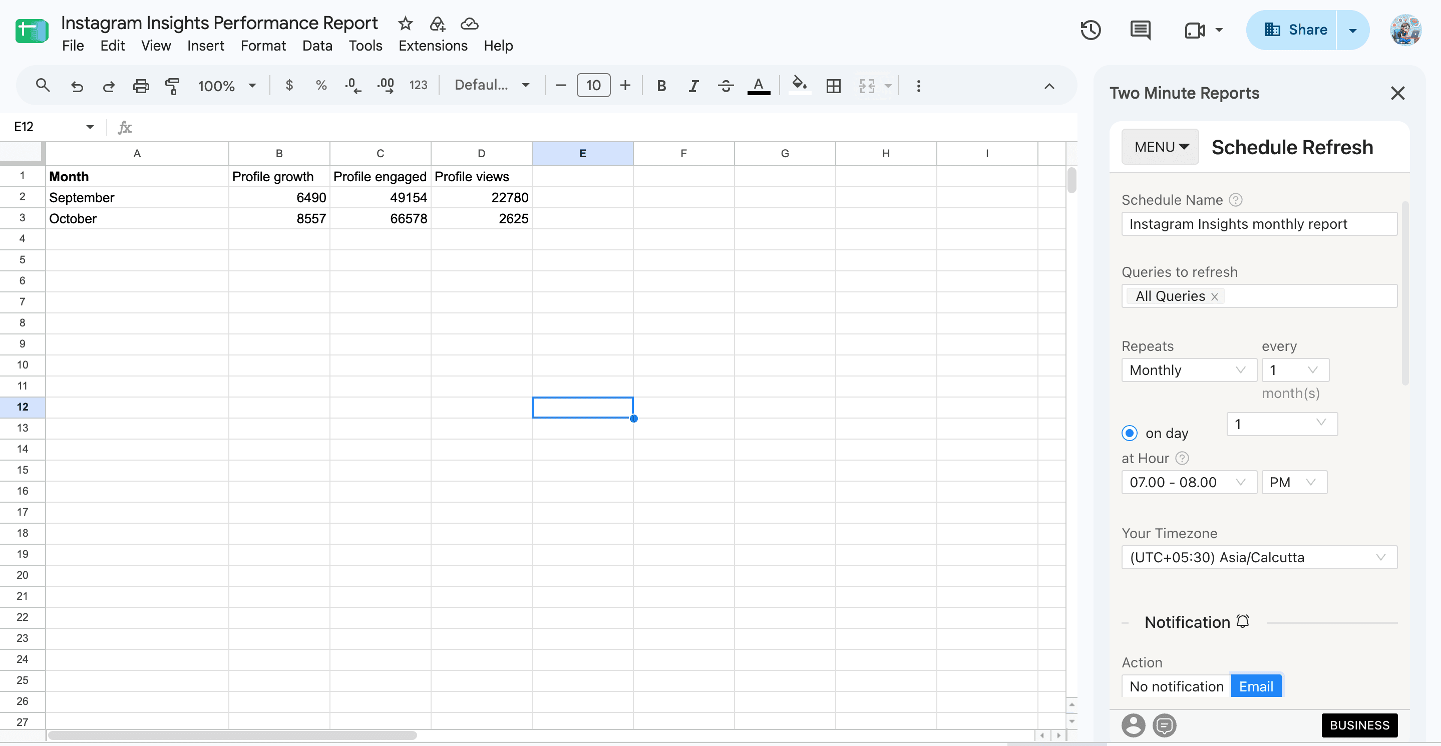Open the font family Default dropdown

[x=492, y=85]
